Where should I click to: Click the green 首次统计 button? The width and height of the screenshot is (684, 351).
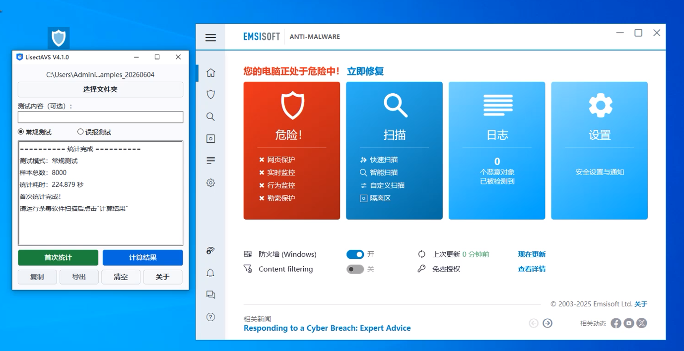pyautogui.click(x=58, y=258)
